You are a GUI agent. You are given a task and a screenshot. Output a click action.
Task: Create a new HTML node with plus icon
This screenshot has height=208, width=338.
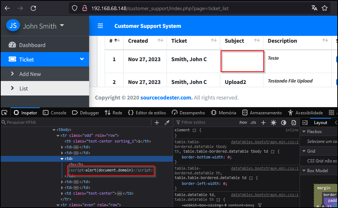pos(157,123)
